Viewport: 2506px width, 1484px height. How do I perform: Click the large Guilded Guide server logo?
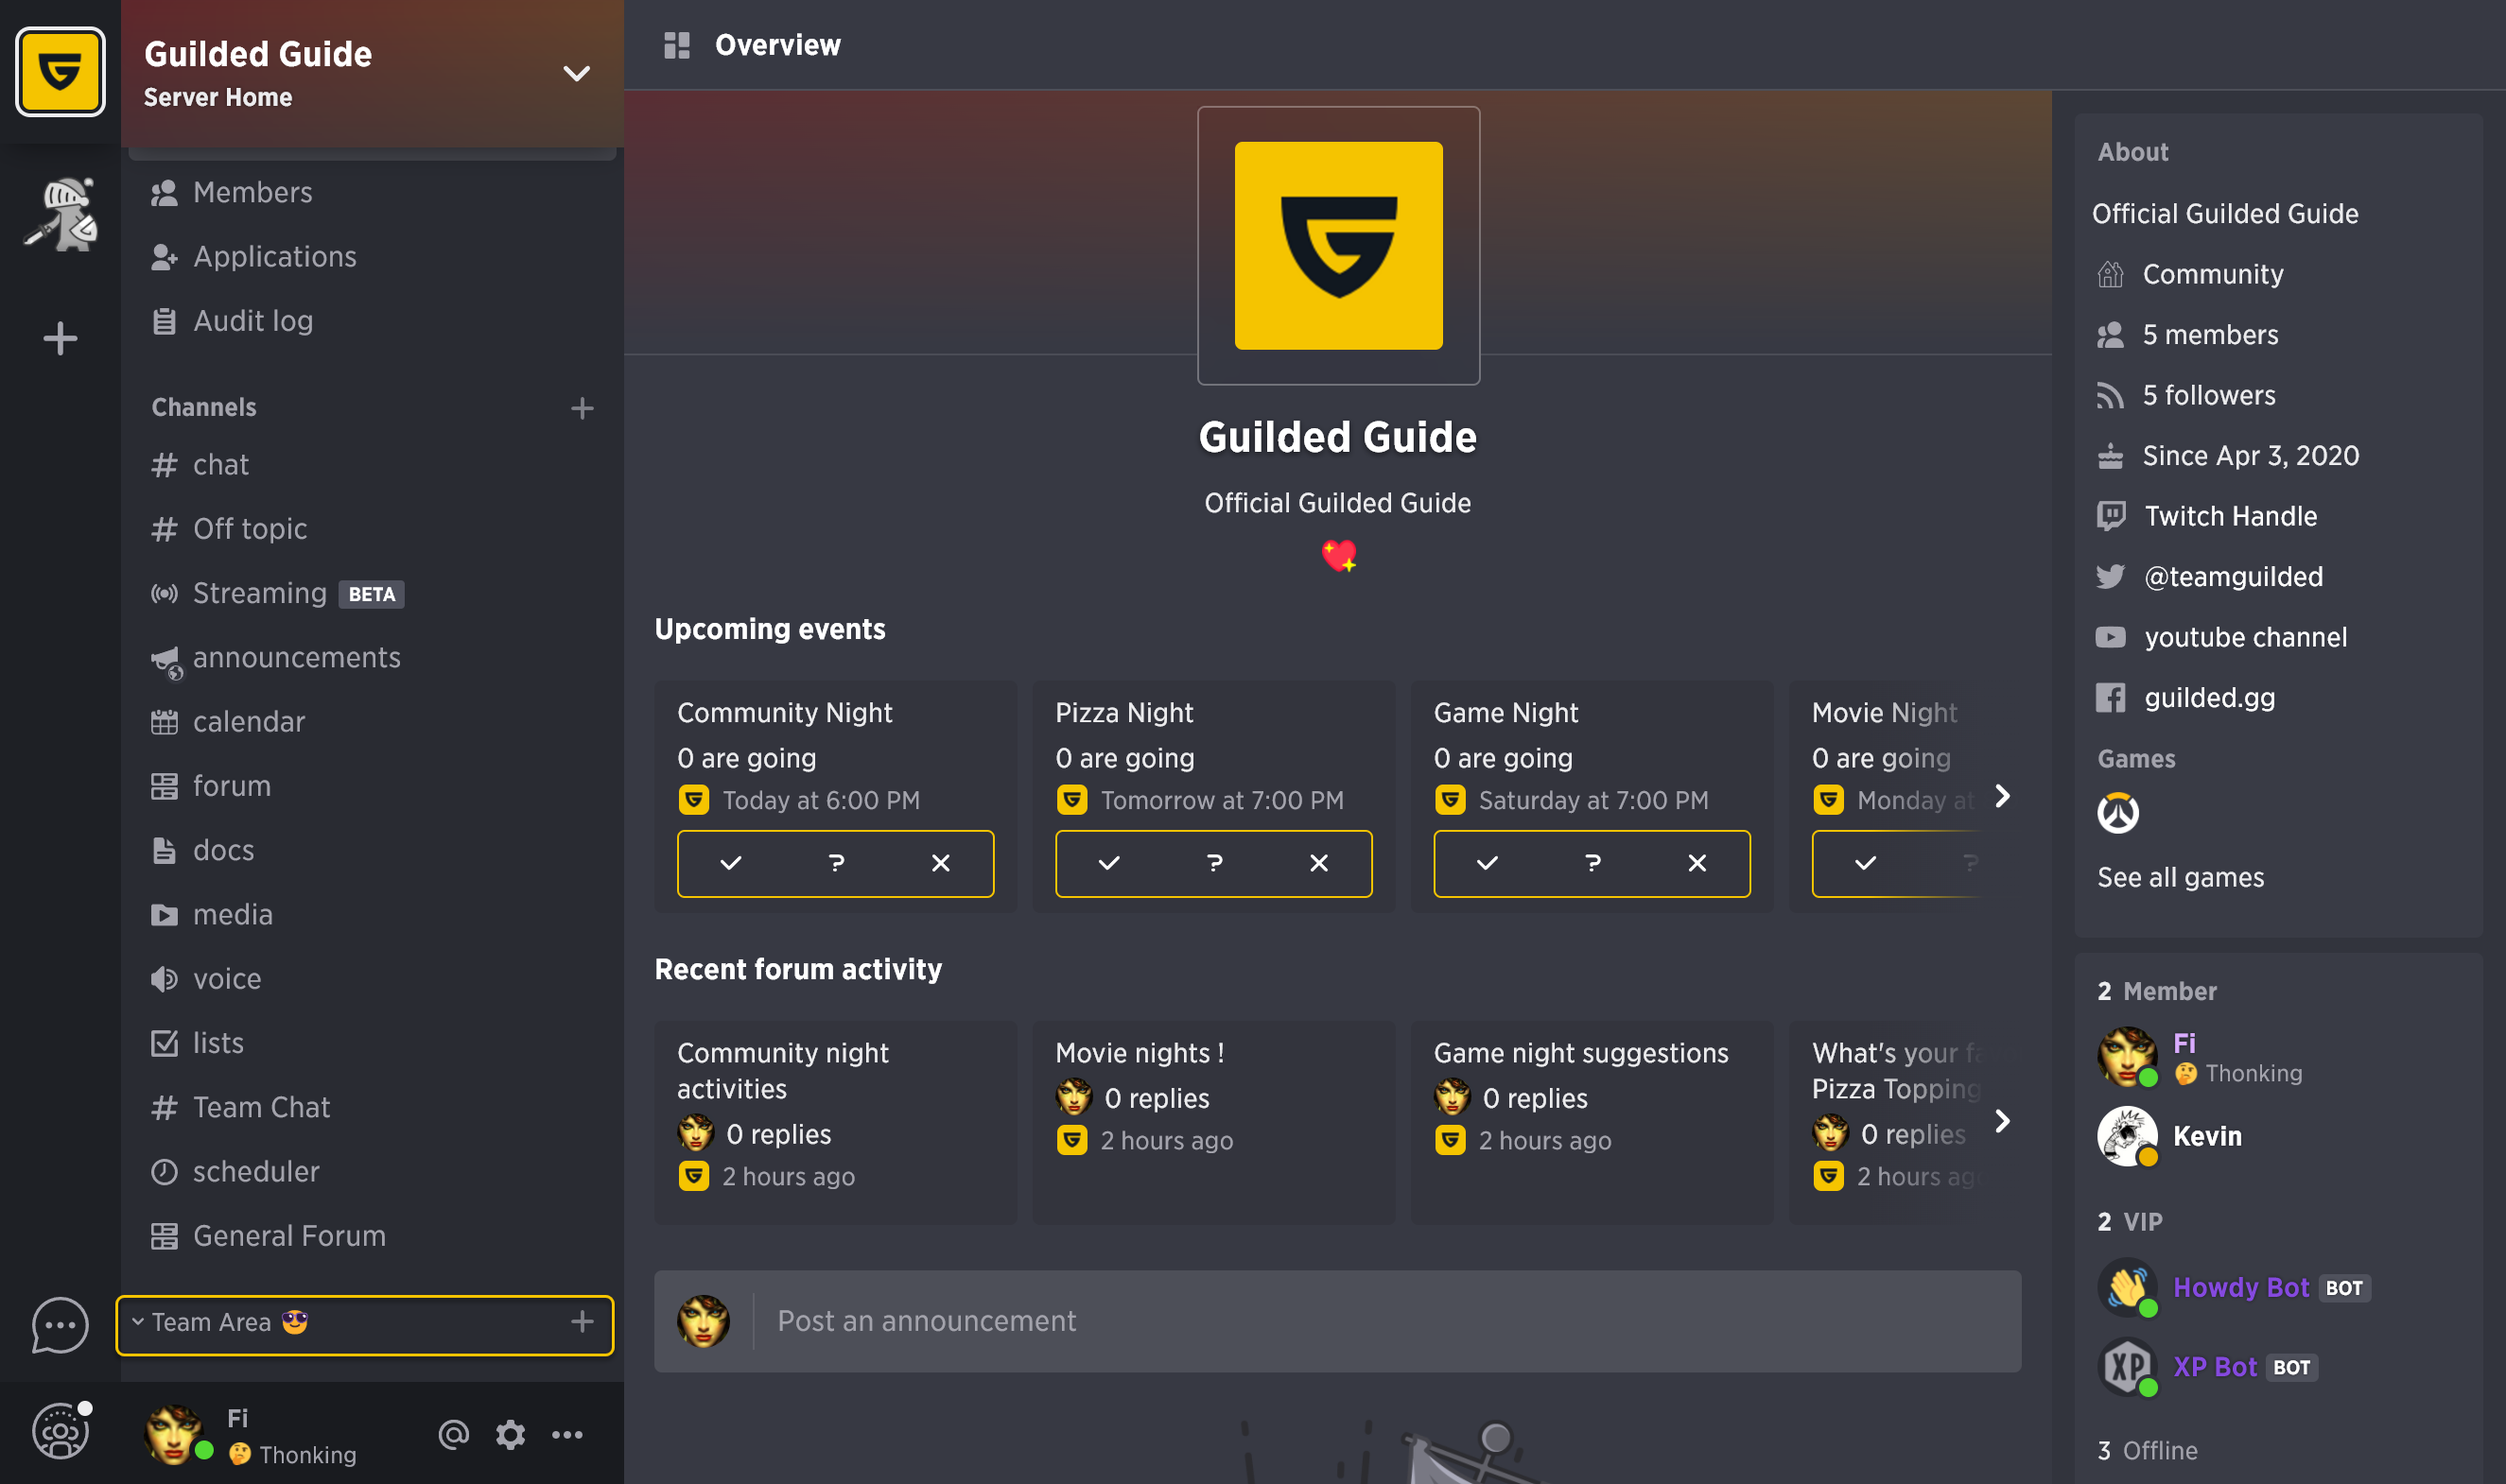tap(1338, 246)
